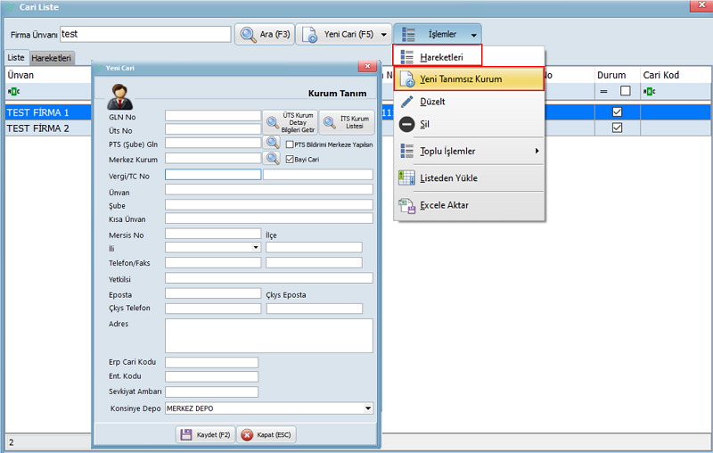This screenshot has height=453, width=713.
Task: Expand the Toplu İşlemler submenu
Action: 469,152
